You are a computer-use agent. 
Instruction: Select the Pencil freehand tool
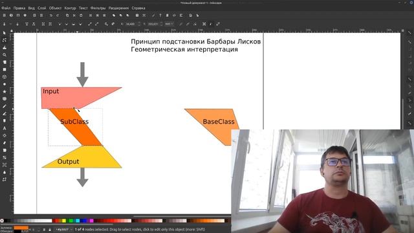tap(5, 106)
